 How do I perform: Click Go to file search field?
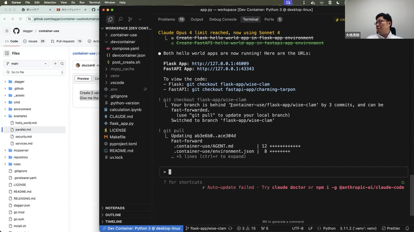pos(35,72)
